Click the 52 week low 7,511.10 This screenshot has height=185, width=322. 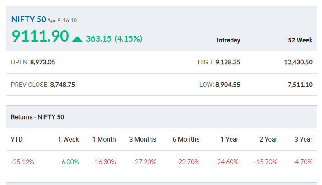pyautogui.click(x=300, y=85)
